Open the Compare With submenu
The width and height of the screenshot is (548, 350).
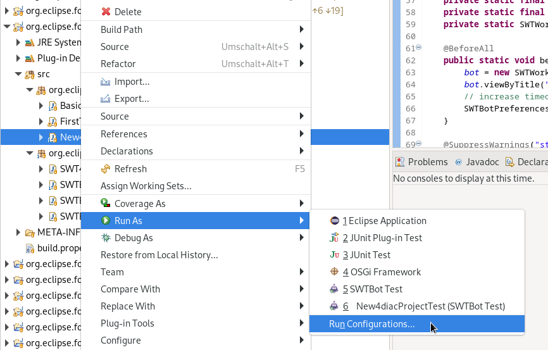click(196, 289)
